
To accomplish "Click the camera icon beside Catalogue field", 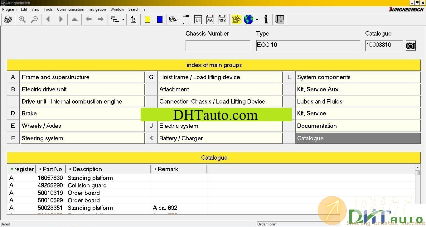I will point(411,46).
